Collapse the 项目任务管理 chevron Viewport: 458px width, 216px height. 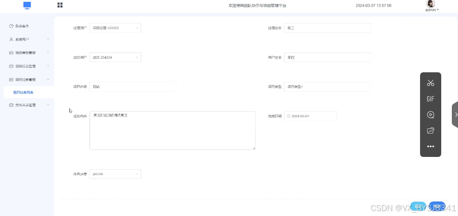(48, 79)
